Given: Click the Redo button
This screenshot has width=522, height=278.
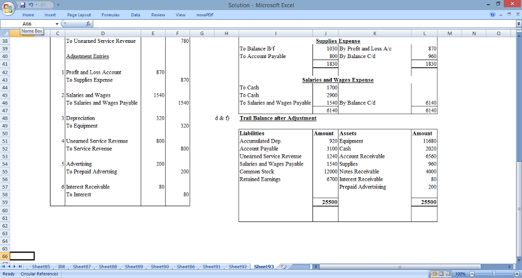Looking at the screenshot, I should click(x=44, y=5).
